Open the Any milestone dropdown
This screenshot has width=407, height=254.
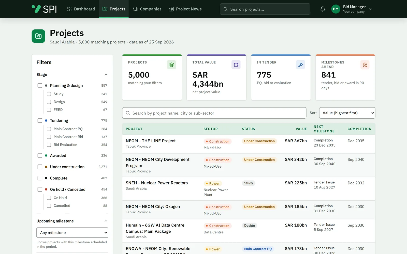coord(72,233)
